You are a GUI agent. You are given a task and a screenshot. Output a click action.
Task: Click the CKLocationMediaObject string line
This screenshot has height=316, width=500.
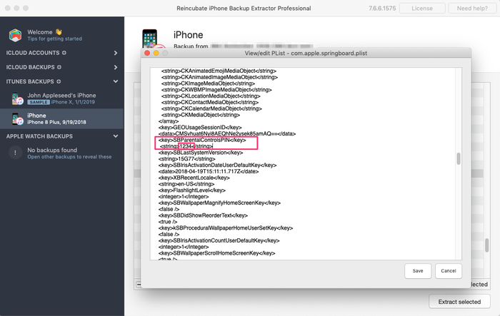(211, 96)
